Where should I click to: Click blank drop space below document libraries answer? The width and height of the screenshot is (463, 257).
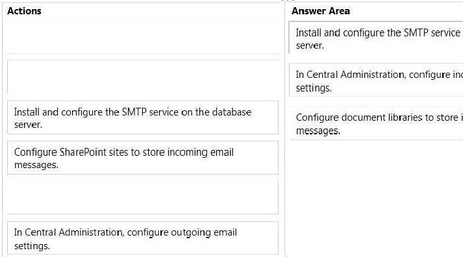tap(376, 198)
